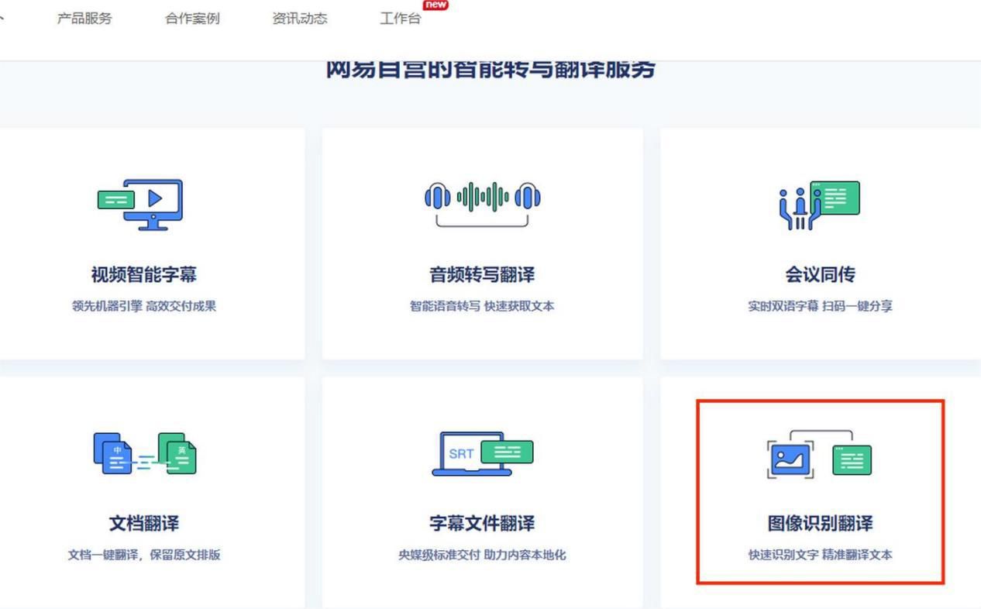Open the 合作案例 menu item
The height and width of the screenshot is (609, 981).
click(192, 19)
